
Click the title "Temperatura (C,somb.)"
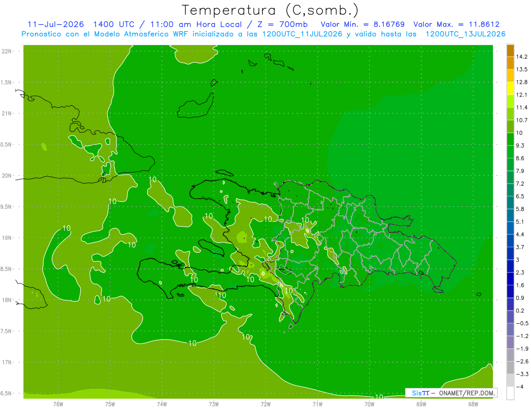270,10
